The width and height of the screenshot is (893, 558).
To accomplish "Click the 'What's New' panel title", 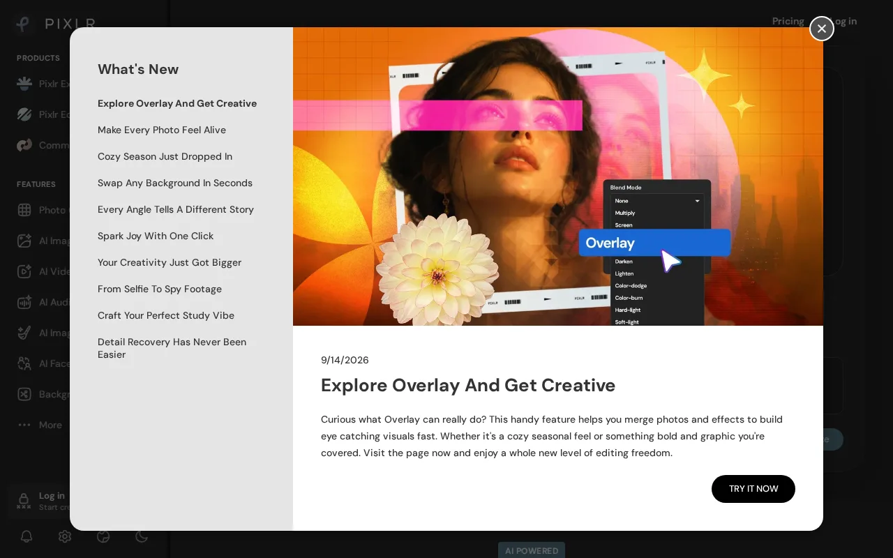I will [138, 69].
